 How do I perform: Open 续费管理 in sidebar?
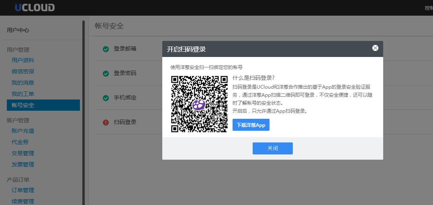23,201
